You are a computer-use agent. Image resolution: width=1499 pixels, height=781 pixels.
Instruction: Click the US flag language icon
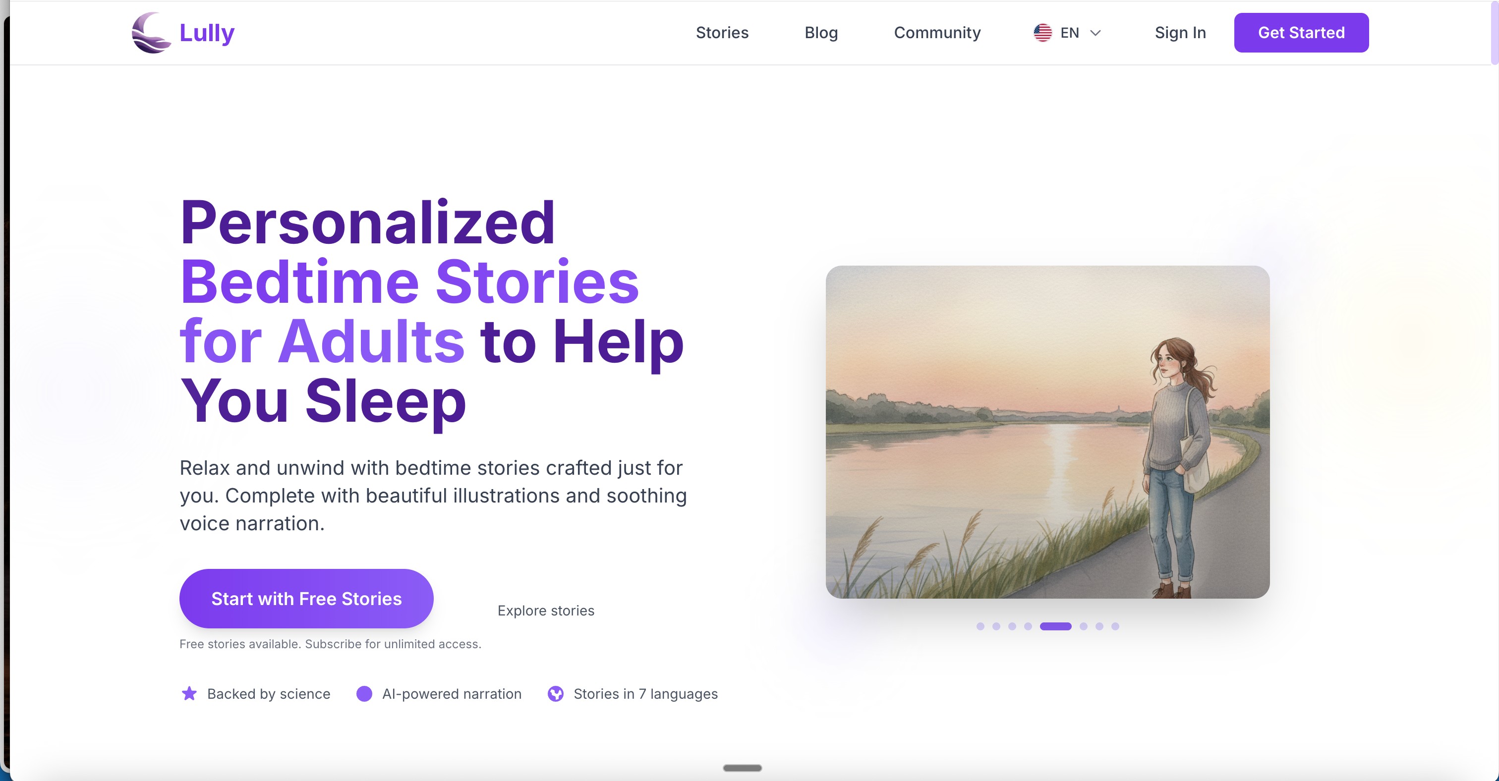[x=1042, y=33]
